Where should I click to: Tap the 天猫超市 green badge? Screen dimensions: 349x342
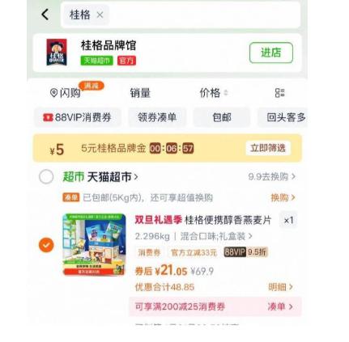pos(97,61)
